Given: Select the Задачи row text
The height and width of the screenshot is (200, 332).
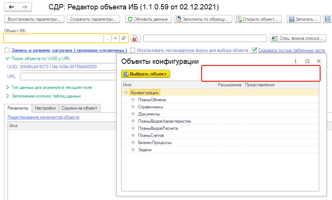Looking at the screenshot, I should pyautogui.click(x=145, y=150).
